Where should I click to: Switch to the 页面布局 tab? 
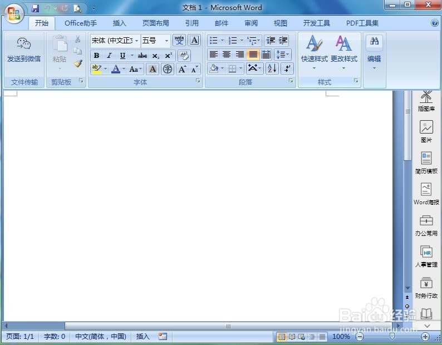(x=156, y=23)
